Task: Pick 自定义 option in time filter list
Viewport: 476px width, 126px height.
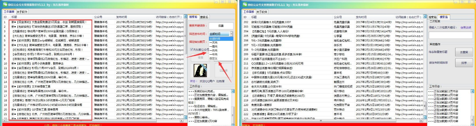Action: (x=213, y=58)
